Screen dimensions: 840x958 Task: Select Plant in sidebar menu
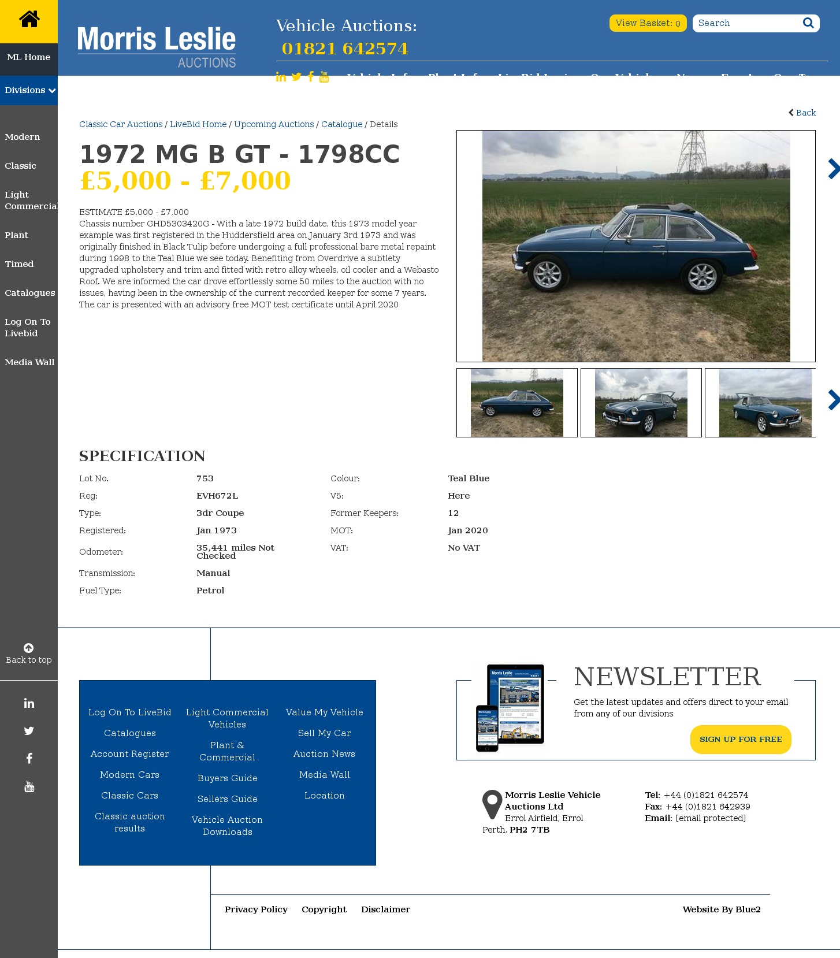[16, 235]
